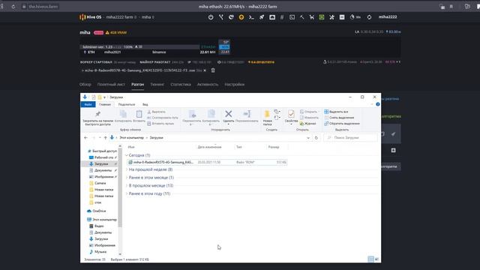Click Обратить выделение in the ribbon

(x=342, y=123)
